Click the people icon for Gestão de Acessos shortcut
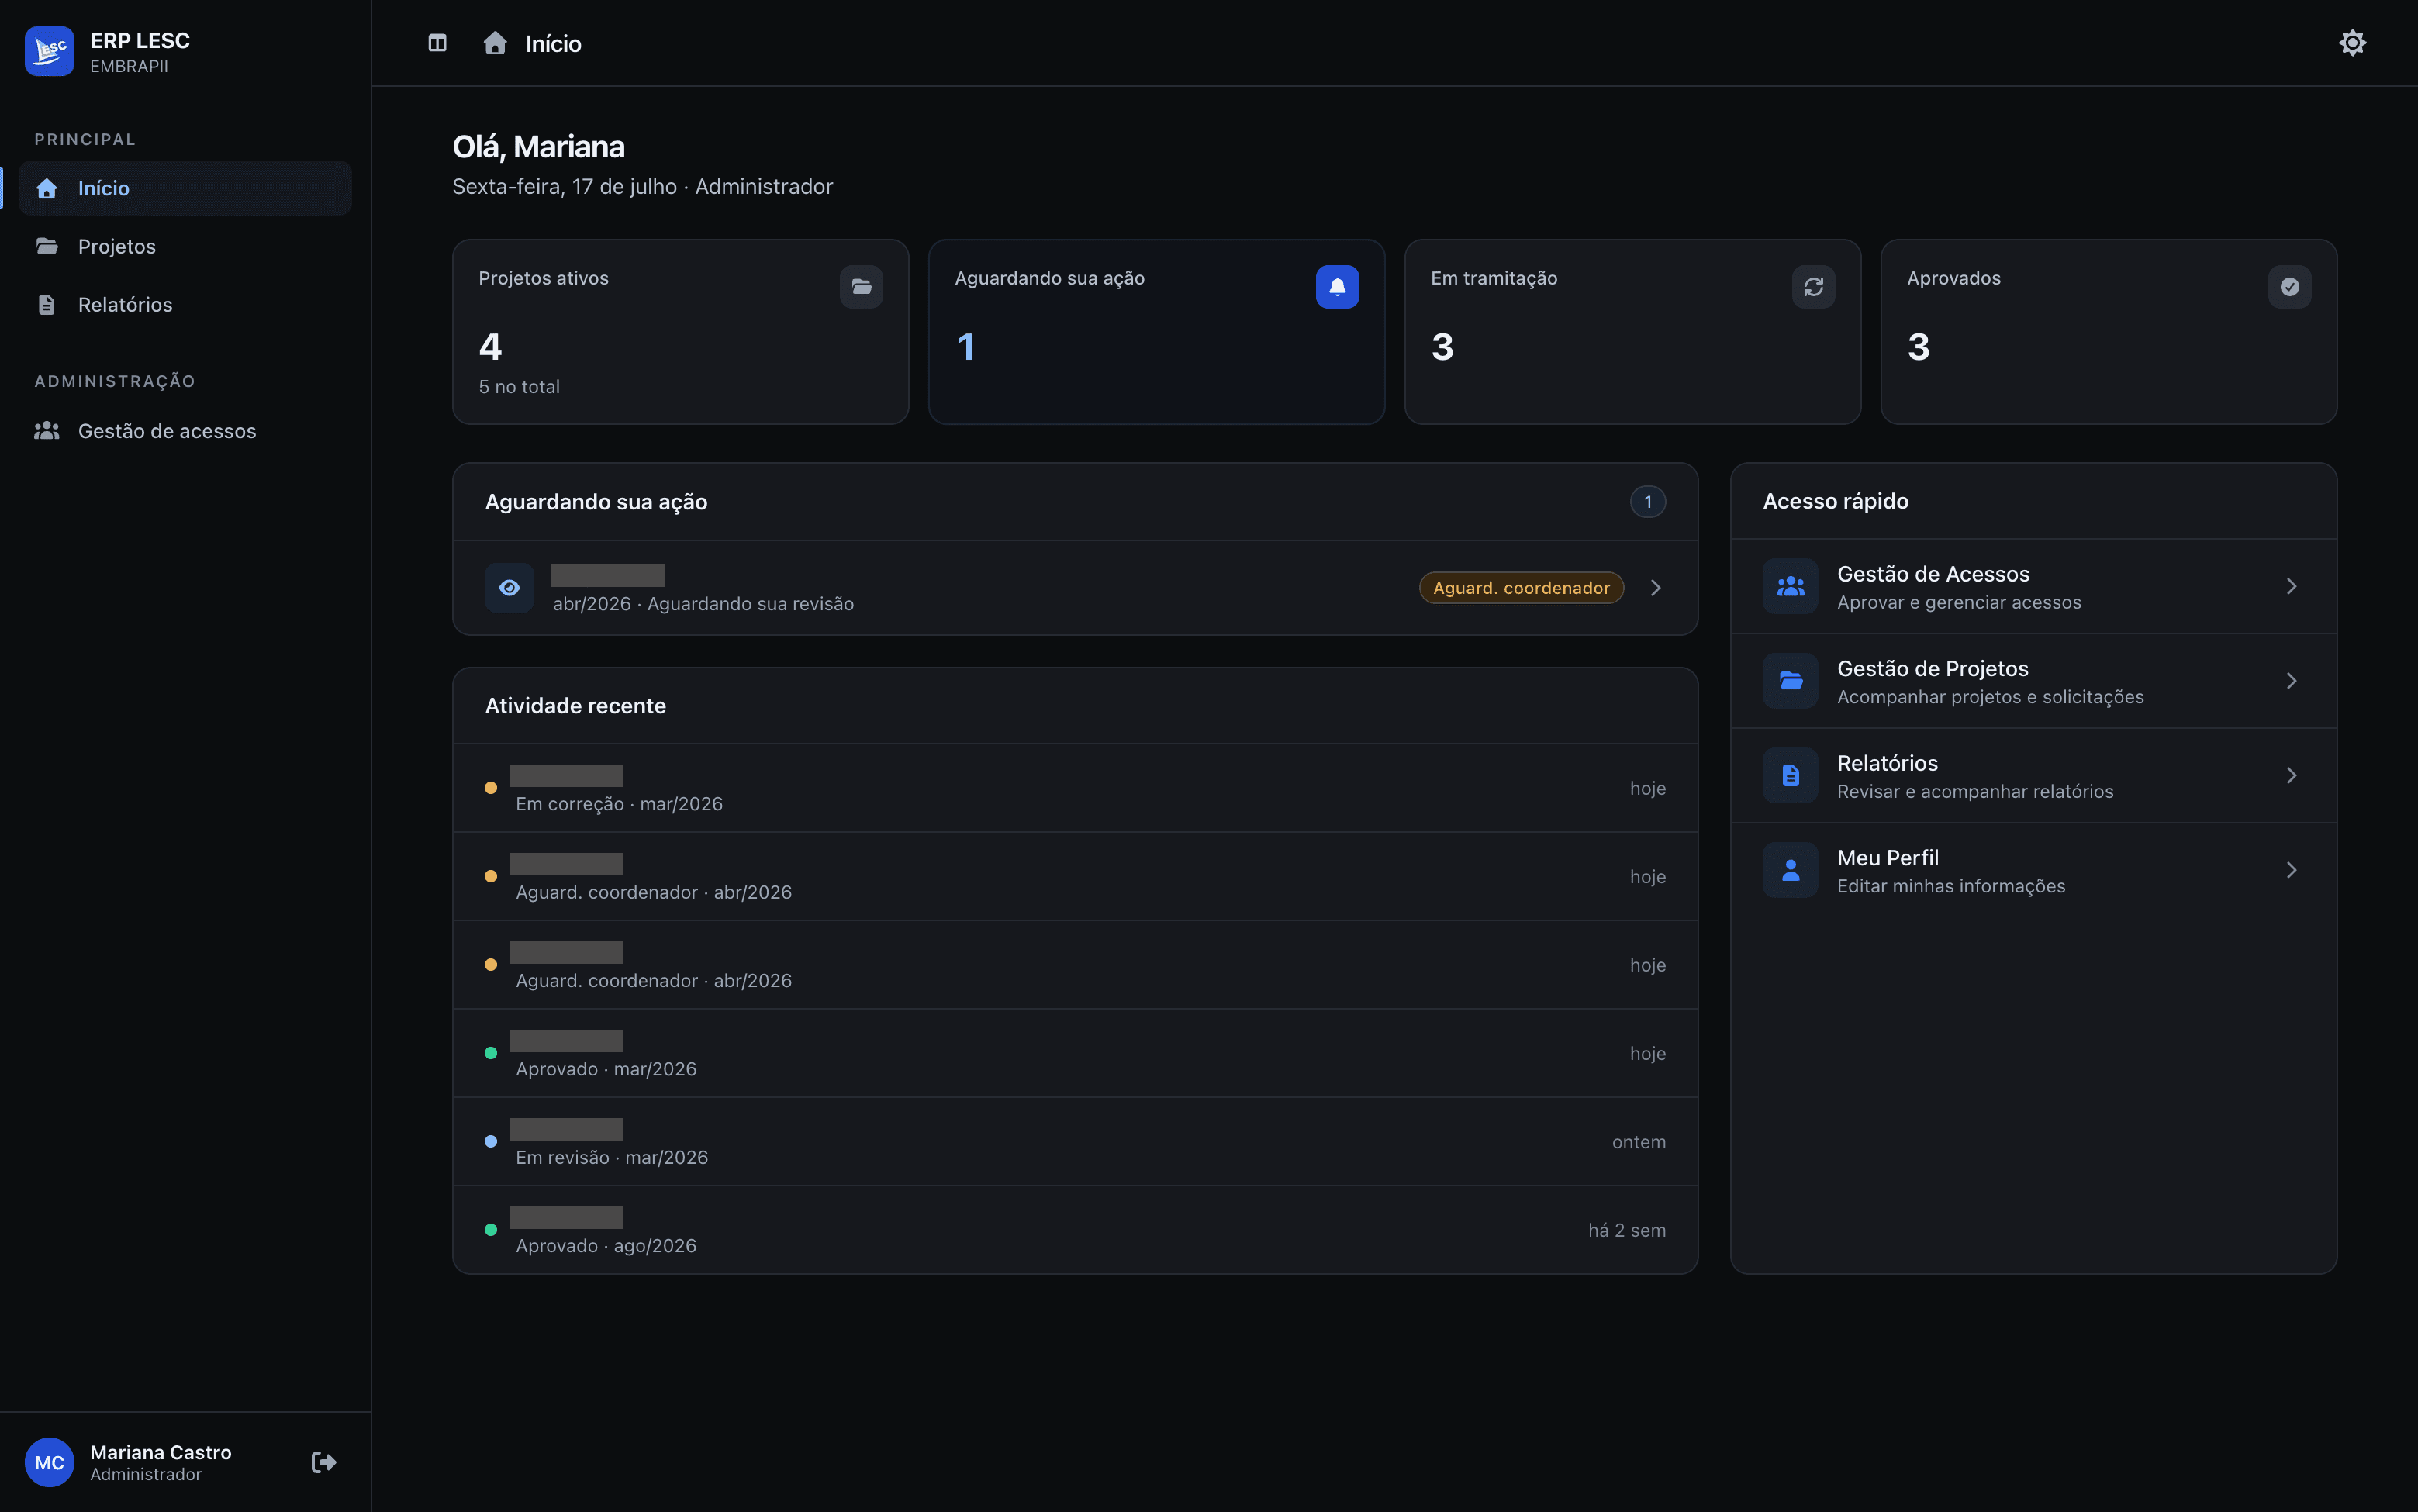 [x=1790, y=587]
